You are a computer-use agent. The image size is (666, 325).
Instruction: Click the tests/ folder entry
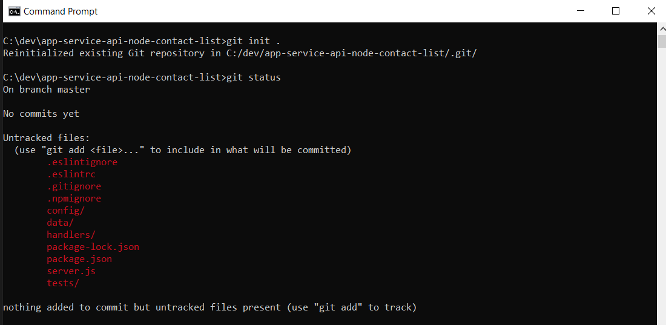coord(63,283)
